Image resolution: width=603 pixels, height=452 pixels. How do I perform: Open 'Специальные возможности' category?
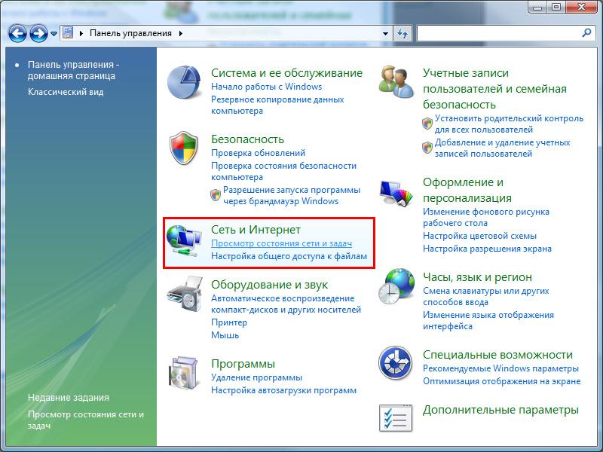tap(497, 355)
